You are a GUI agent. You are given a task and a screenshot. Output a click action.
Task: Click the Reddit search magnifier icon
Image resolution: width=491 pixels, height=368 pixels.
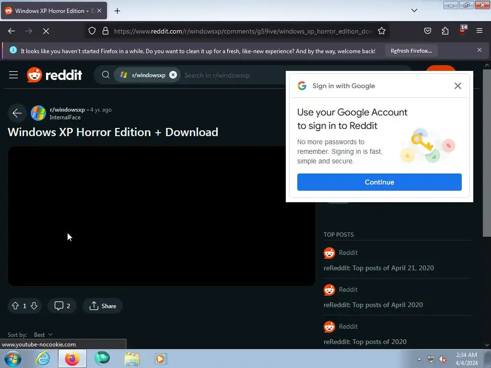pos(106,75)
